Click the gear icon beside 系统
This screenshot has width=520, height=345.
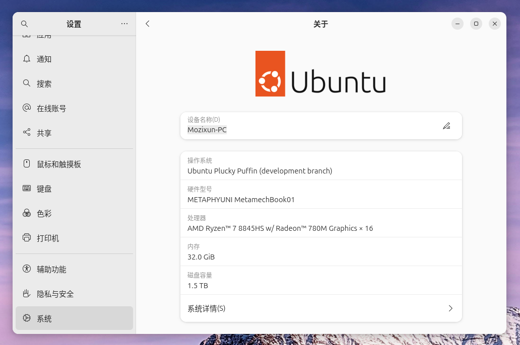(x=27, y=318)
